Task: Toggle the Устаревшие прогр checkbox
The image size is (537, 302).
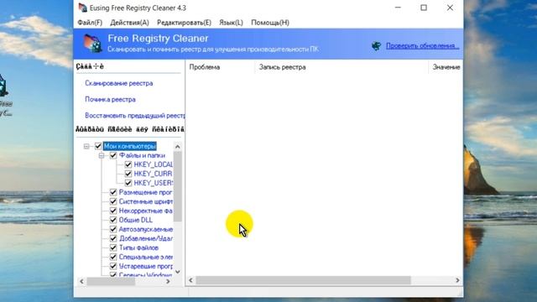Action: (x=113, y=267)
